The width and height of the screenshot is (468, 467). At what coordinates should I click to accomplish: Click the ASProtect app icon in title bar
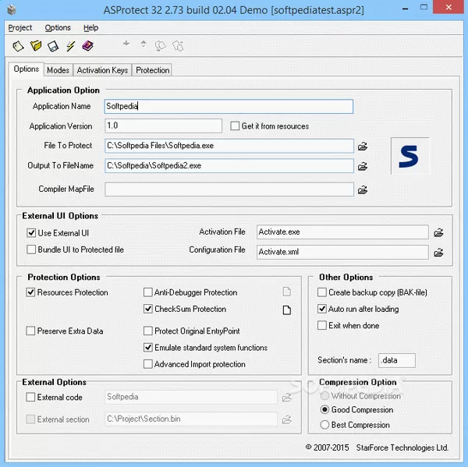(x=12, y=9)
